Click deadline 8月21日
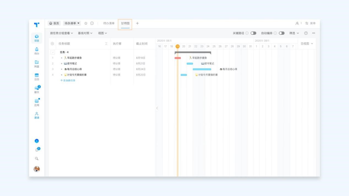 (141, 64)
